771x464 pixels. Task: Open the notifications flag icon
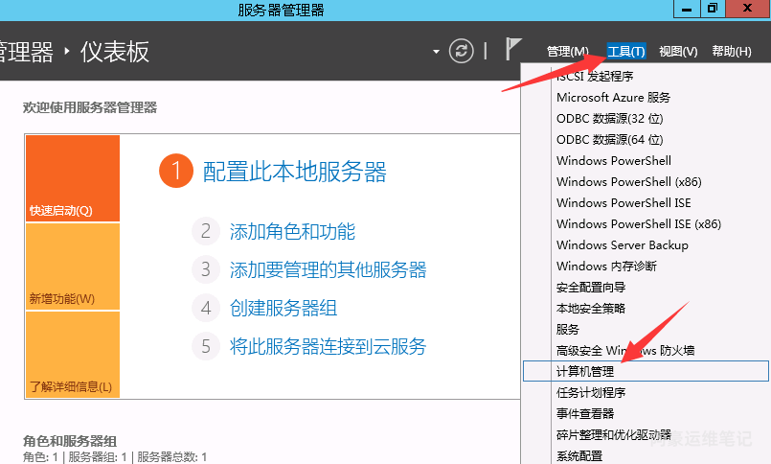pyautogui.click(x=512, y=49)
